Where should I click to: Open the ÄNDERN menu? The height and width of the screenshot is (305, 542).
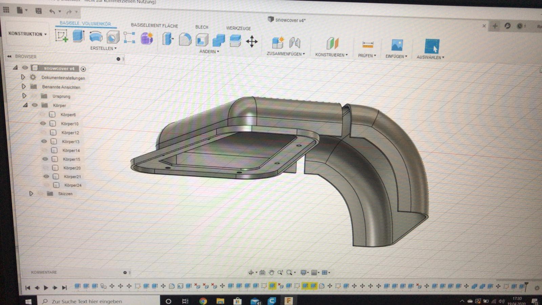[x=209, y=51]
